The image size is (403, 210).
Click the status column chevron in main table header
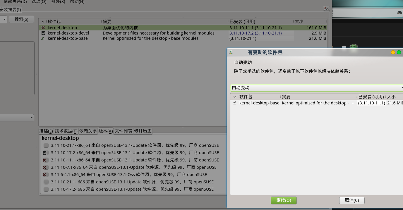tap(43, 22)
